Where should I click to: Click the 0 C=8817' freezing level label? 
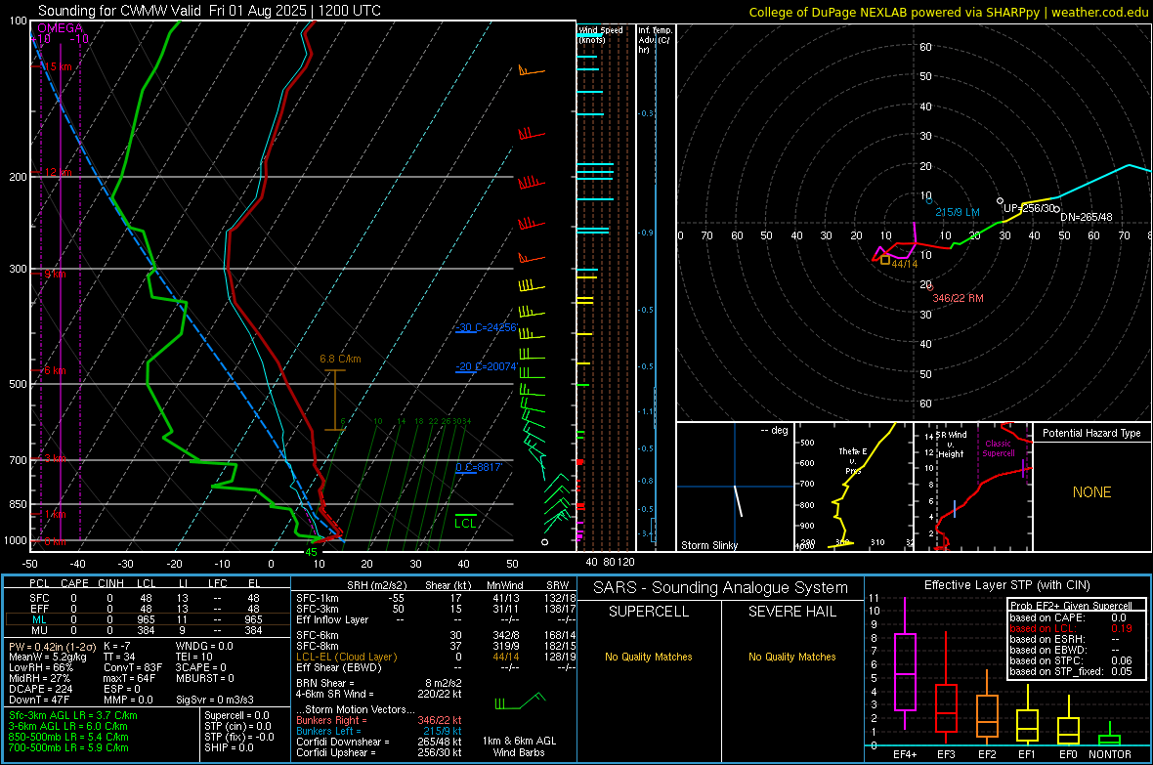[x=478, y=467]
